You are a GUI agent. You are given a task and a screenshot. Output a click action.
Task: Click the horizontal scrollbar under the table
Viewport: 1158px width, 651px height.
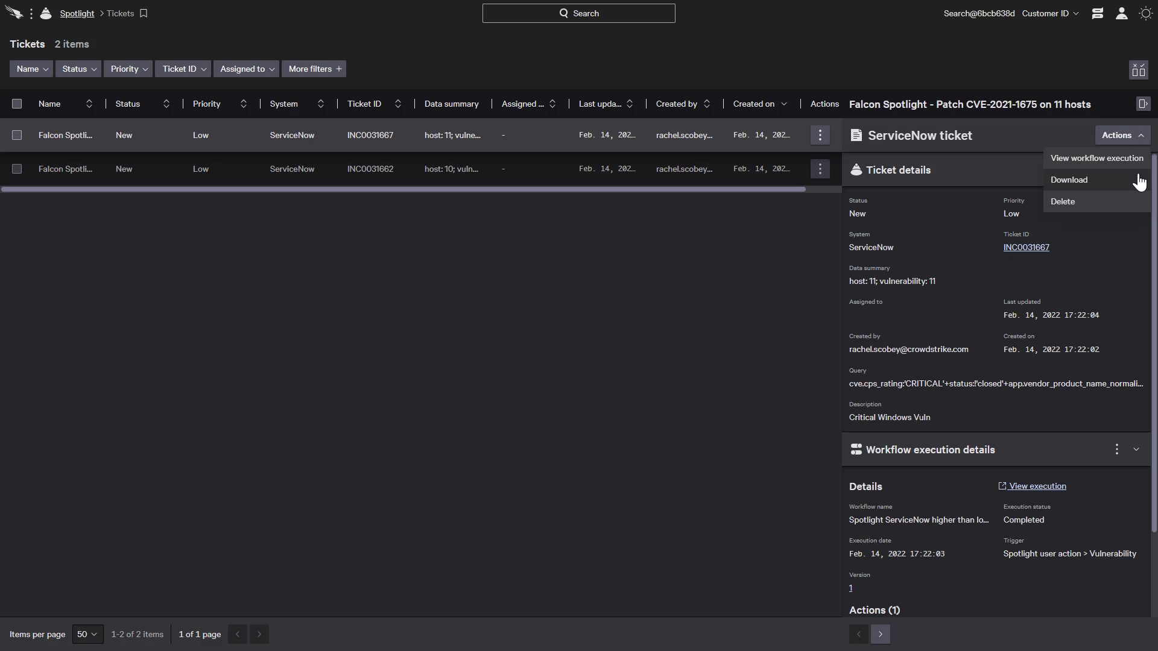tap(403, 189)
